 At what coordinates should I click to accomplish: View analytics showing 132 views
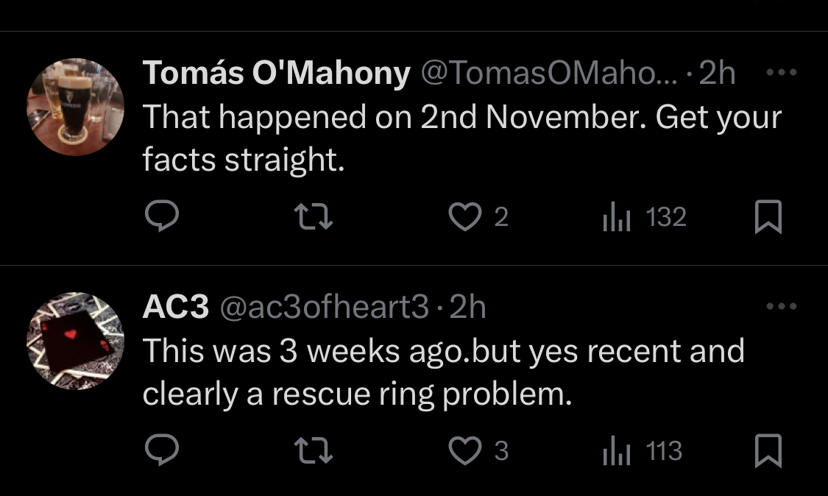[644, 216]
